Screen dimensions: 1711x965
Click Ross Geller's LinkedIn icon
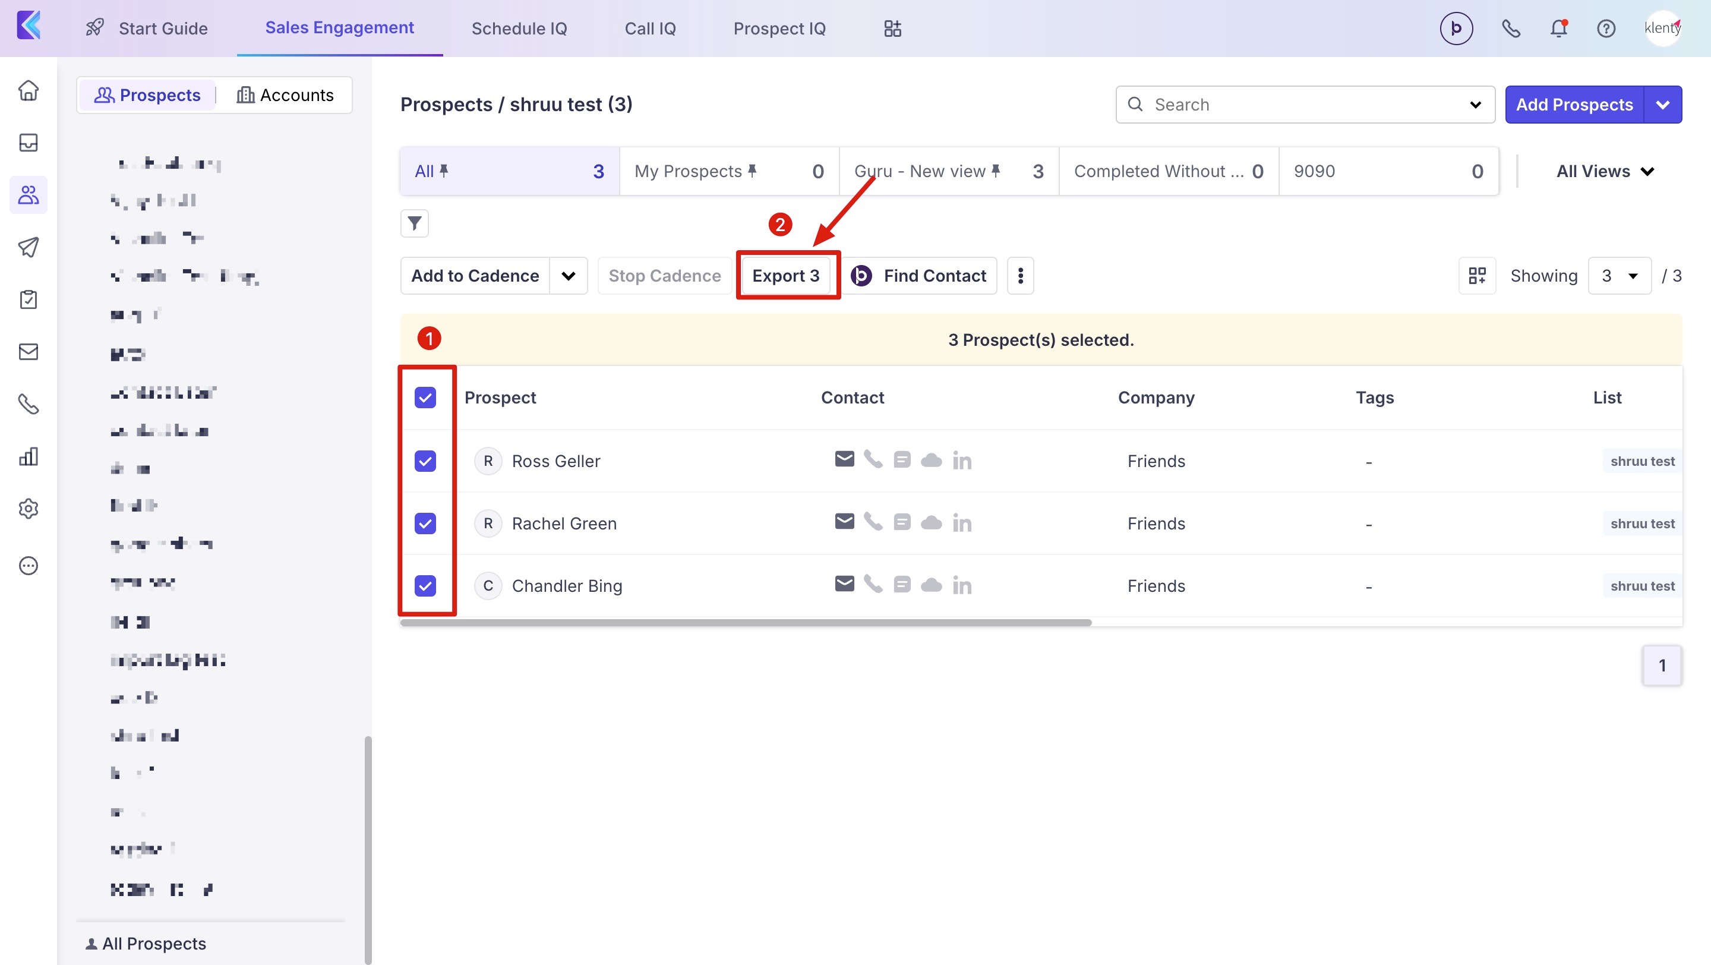[x=962, y=461]
